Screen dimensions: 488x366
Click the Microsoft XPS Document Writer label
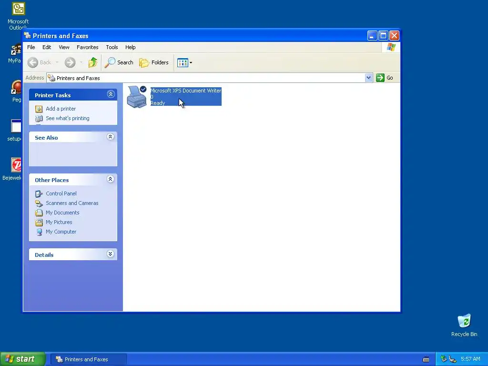[186, 91]
